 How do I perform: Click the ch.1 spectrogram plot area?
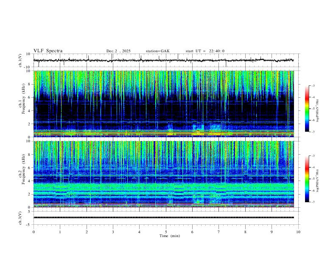click(x=164, y=104)
